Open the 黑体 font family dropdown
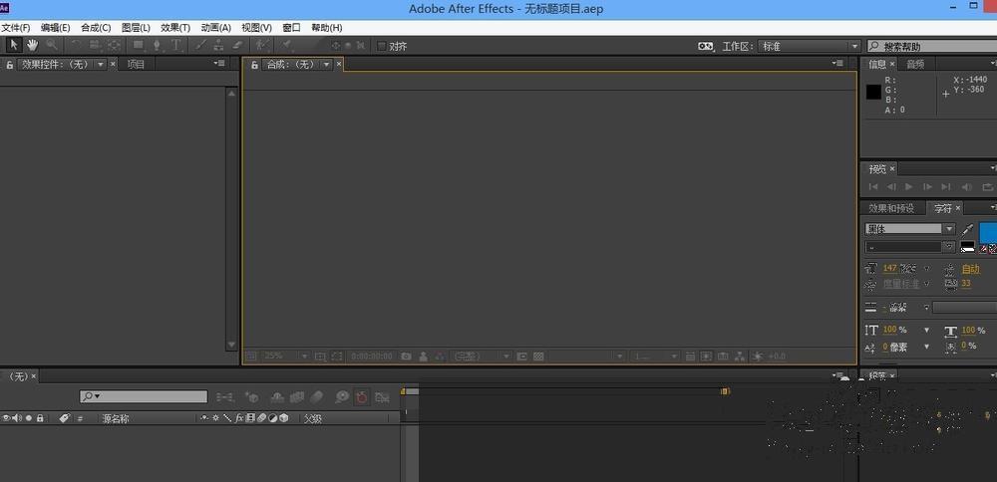 [x=949, y=229]
